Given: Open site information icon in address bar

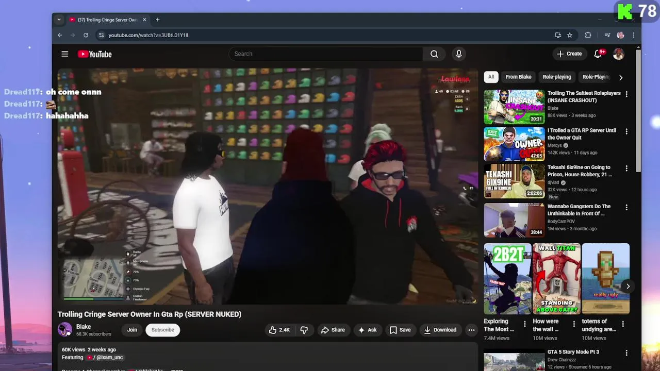Looking at the screenshot, I should [101, 35].
